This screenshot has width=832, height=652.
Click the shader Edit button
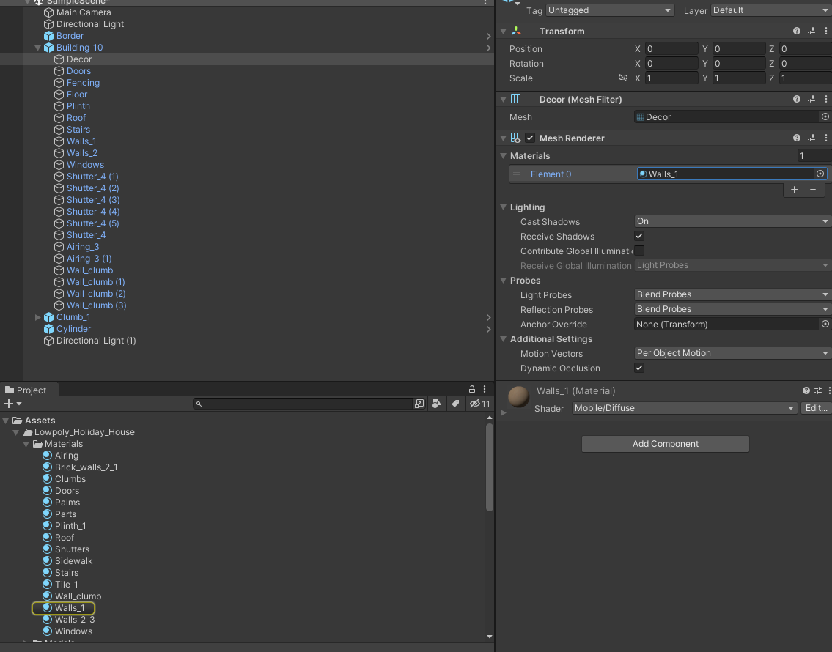815,408
